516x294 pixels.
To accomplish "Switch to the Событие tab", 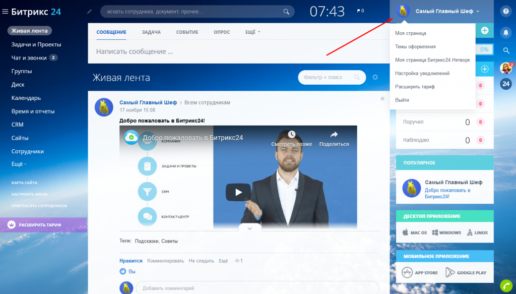I will pyautogui.click(x=187, y=32).
